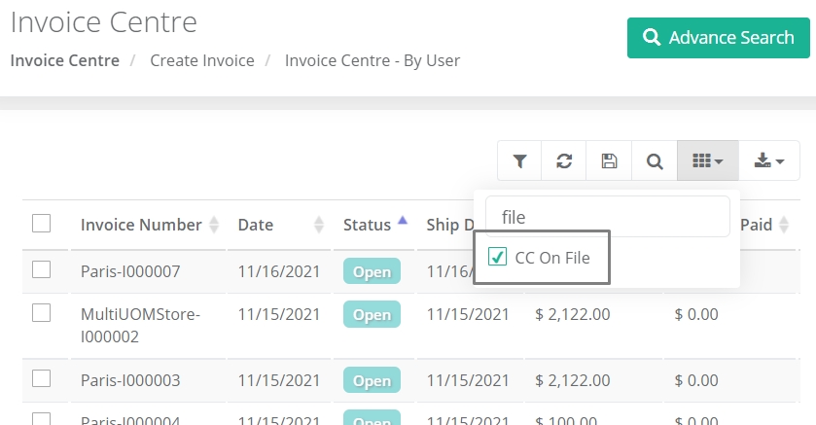Go to Invoice Centre breadcrumb

pyautogui.click(x=65, y=60)
